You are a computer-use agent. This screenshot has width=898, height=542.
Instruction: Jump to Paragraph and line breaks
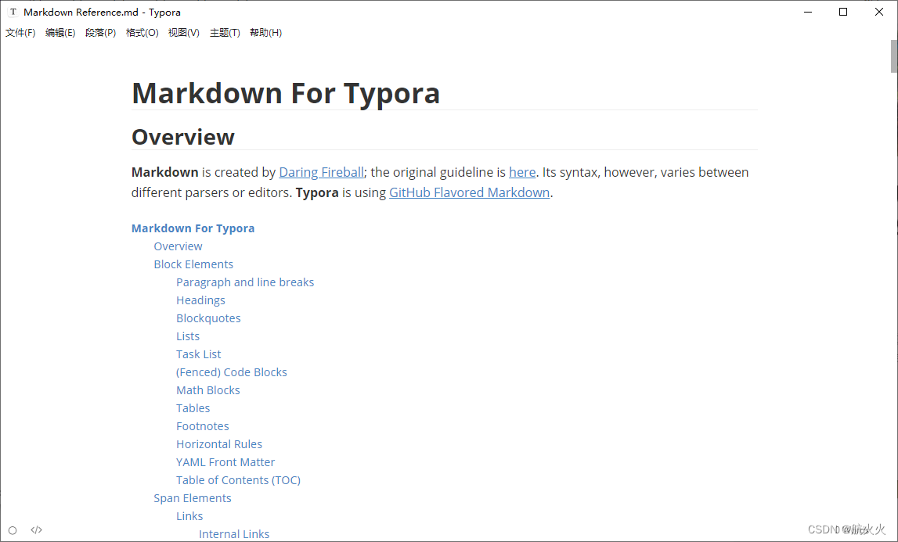tap(245, 282)
